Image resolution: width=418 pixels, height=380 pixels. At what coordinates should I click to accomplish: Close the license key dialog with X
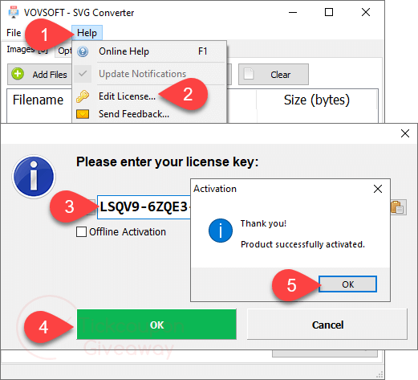pos(405,133)
